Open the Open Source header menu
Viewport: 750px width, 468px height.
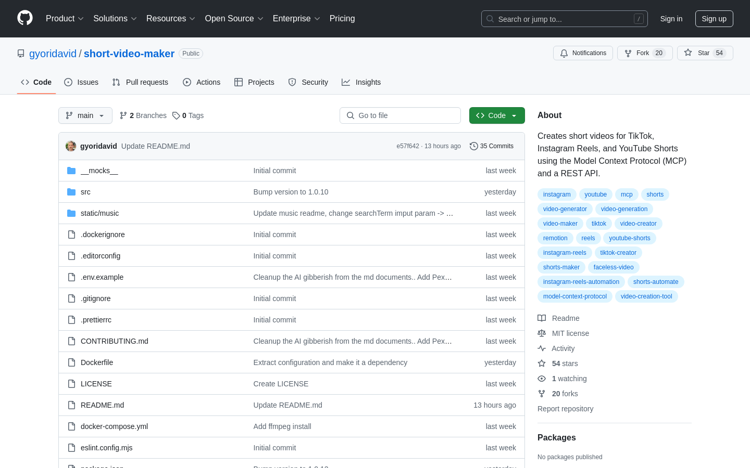tap(234, 19)
